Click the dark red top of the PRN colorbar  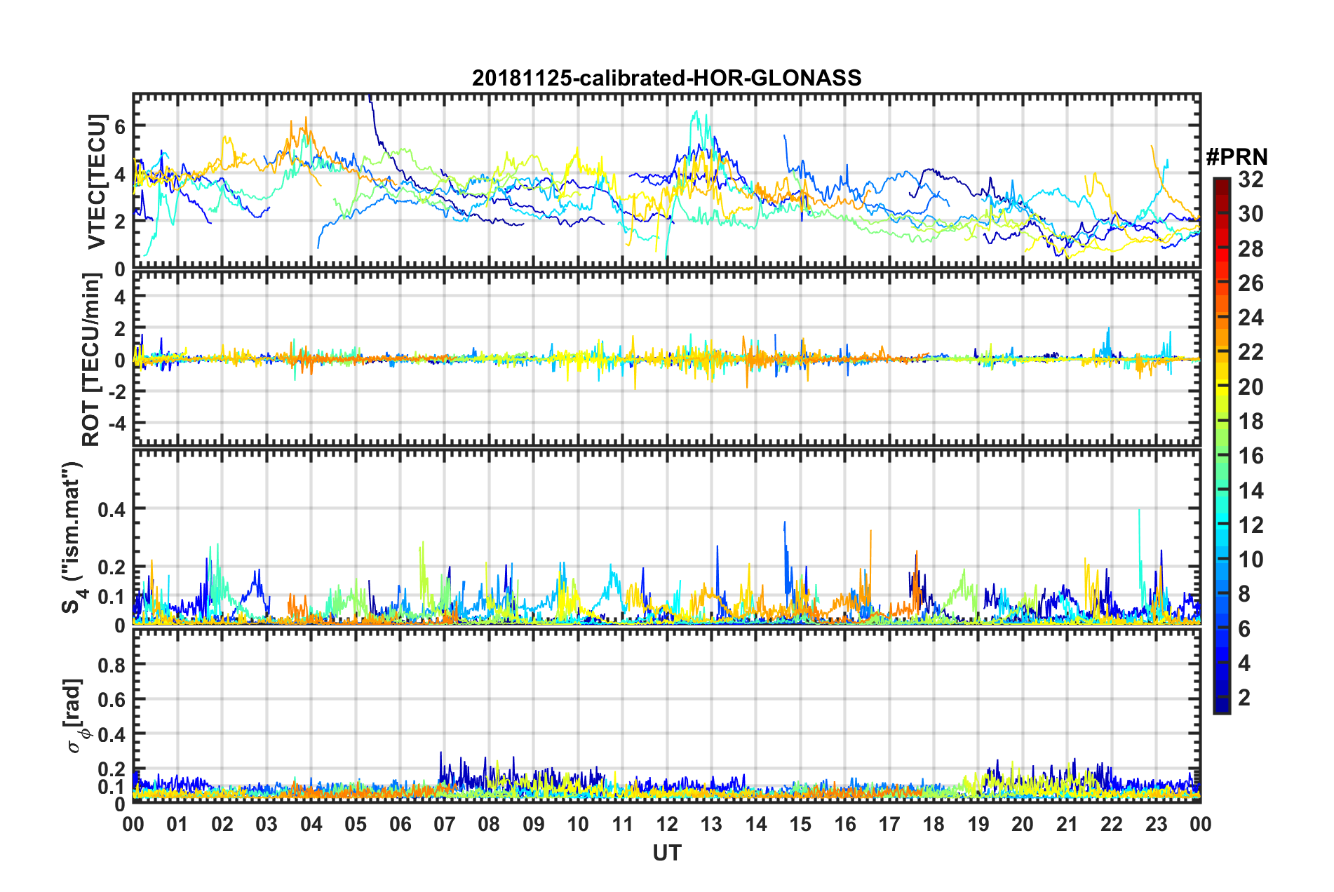coord(1221,184)
